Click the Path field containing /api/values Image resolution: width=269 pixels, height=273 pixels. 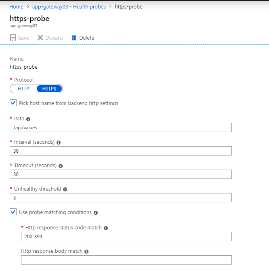click(121, 128)
